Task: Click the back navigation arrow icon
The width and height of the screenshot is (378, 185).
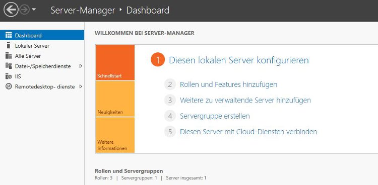Action: click(11, 10)
